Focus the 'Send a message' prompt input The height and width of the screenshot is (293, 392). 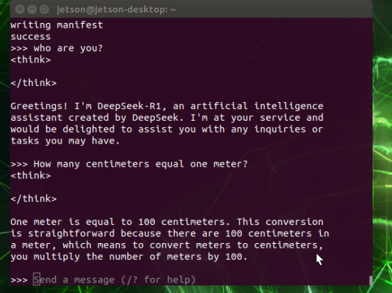click(115, 280)
